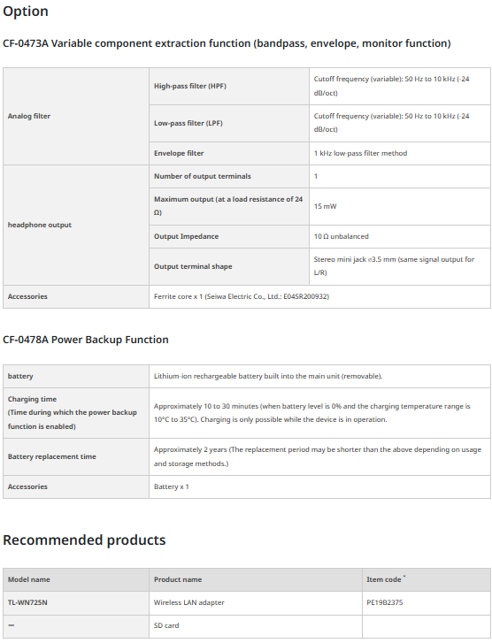Click the TL-WN725N model name cell
Image resolution: width=492 pixels, height=643 pixels.
(76, 603)
